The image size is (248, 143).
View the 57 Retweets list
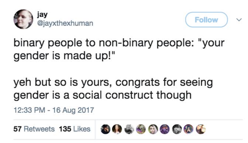[x=34, y=129]
